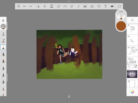
Task: Open the main menu list icon
Action: [x=18, y=6]
